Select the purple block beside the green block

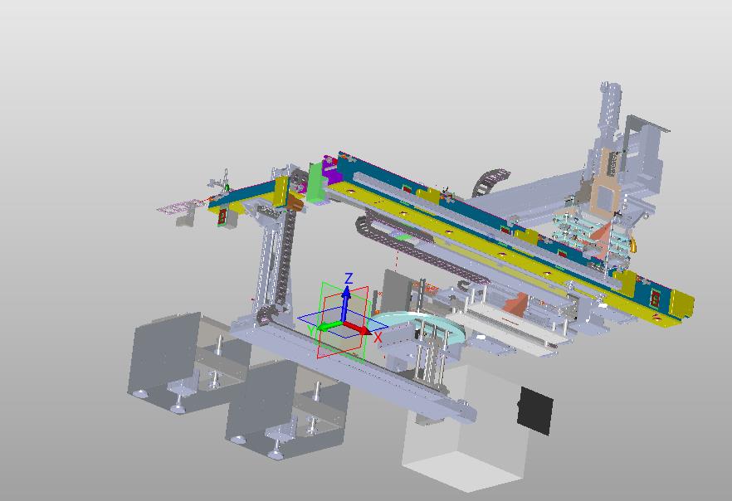pos(331,173)
